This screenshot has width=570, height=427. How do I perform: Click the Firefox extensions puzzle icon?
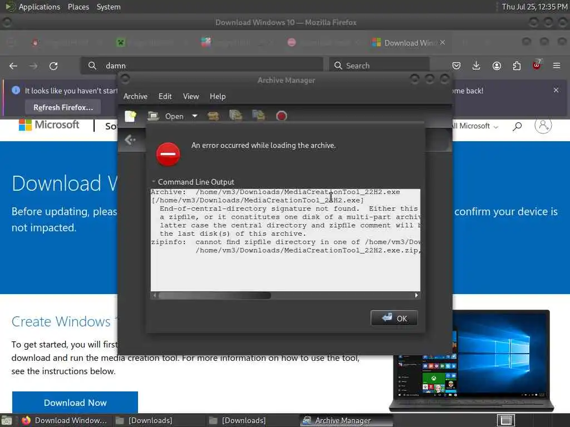click(x=517, y=66)
